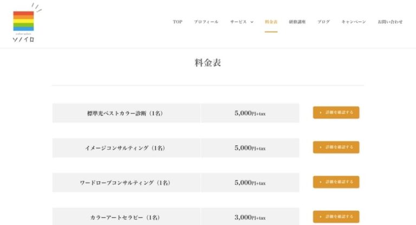Click the カラーアートセラピー（1名） cell
The height and width of the screenshot is (225, 416).
(126, 217)
